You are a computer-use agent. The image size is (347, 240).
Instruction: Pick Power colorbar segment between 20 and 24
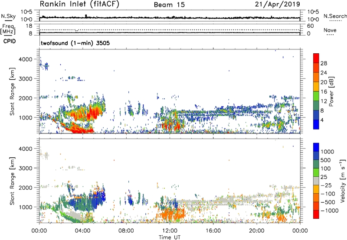coord(316,77)
